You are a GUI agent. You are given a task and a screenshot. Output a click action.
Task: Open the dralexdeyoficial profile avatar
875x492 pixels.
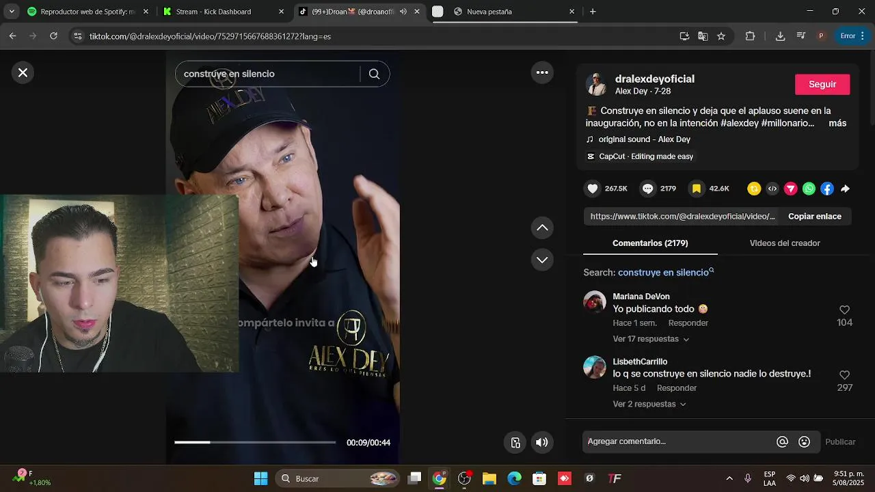(x=597, y=85)
